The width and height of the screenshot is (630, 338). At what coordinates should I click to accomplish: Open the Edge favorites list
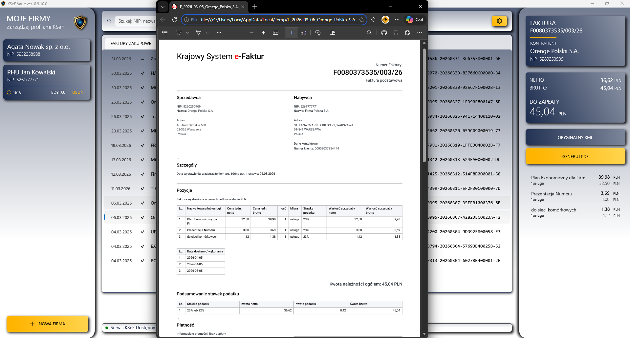374,20
